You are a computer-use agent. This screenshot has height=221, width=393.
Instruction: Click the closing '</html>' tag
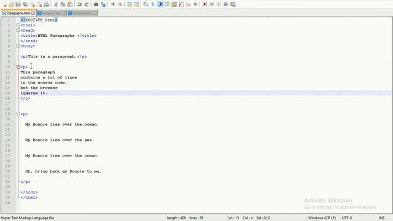coord(29,198)
